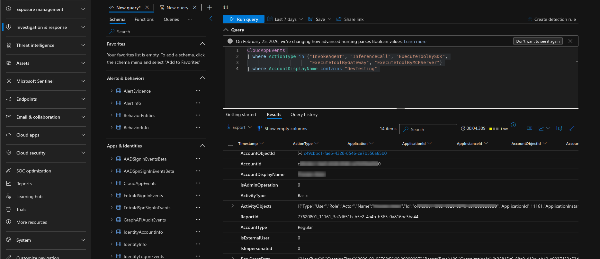Open the Timestamp column sort dropdown

point(262,143)
